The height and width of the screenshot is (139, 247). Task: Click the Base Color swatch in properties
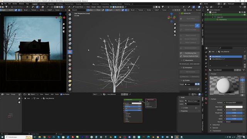pyautogui.click(x=234, y=107)
